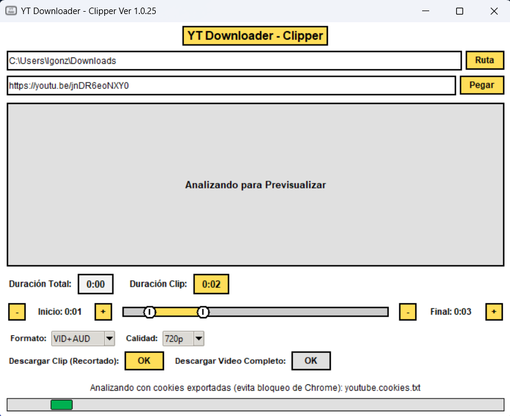510x416 pixels.
Task: Increase Final time with plus button
Action: coord(494,312)
